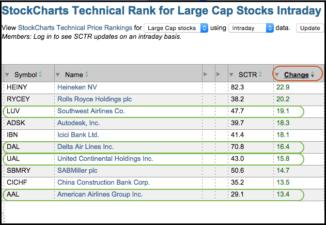Open the Delta Air Lines Inc. link

point(85,147)
